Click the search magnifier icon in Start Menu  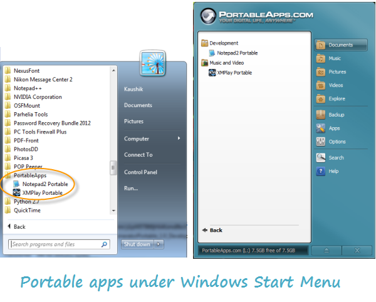point(104,244)
